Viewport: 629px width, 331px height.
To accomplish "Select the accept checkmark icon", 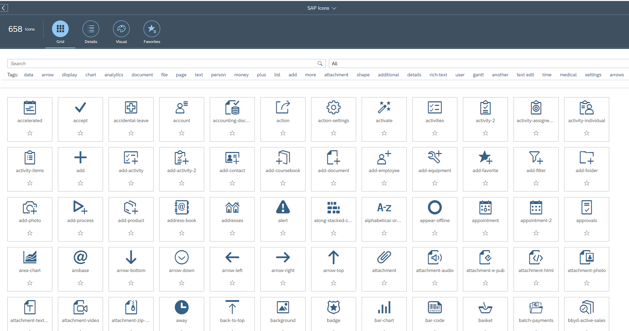I will [x=80, y=108].
